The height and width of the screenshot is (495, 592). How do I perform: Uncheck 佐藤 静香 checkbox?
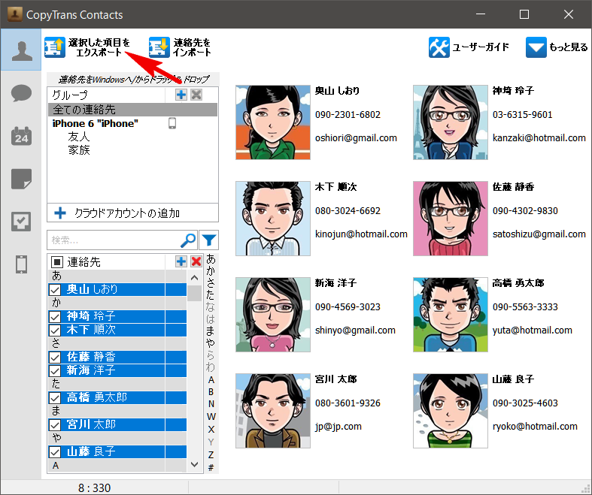(55, 357)
